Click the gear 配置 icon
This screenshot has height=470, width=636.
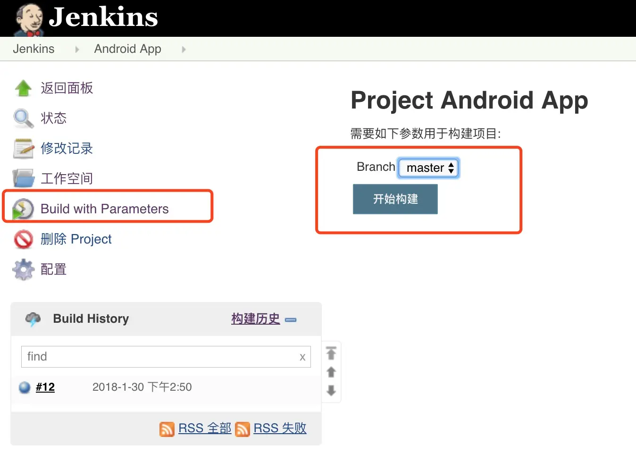24,269
